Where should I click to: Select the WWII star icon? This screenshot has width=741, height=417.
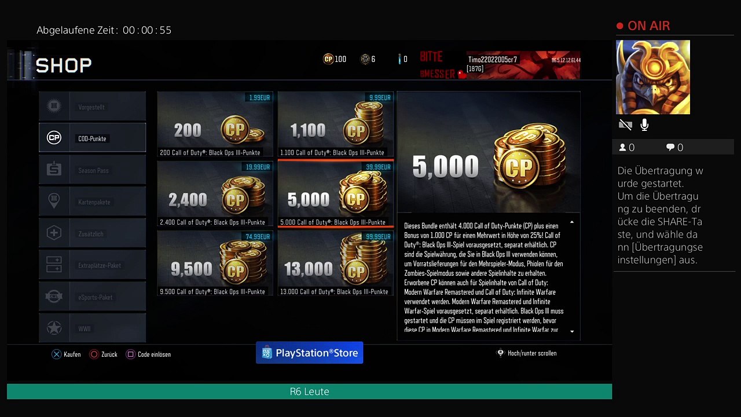coord(54,328)
